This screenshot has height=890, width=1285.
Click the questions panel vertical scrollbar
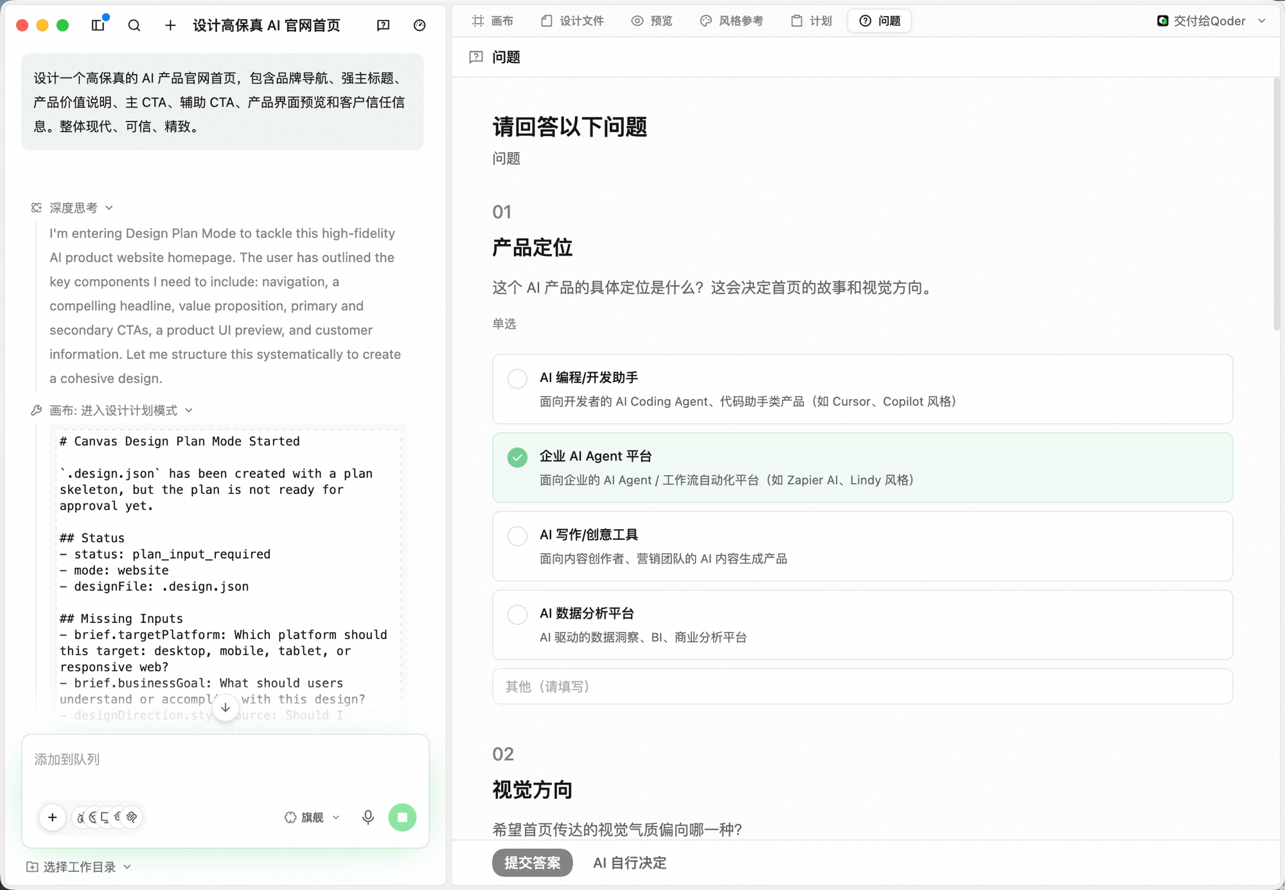[x=1275, y=205]
